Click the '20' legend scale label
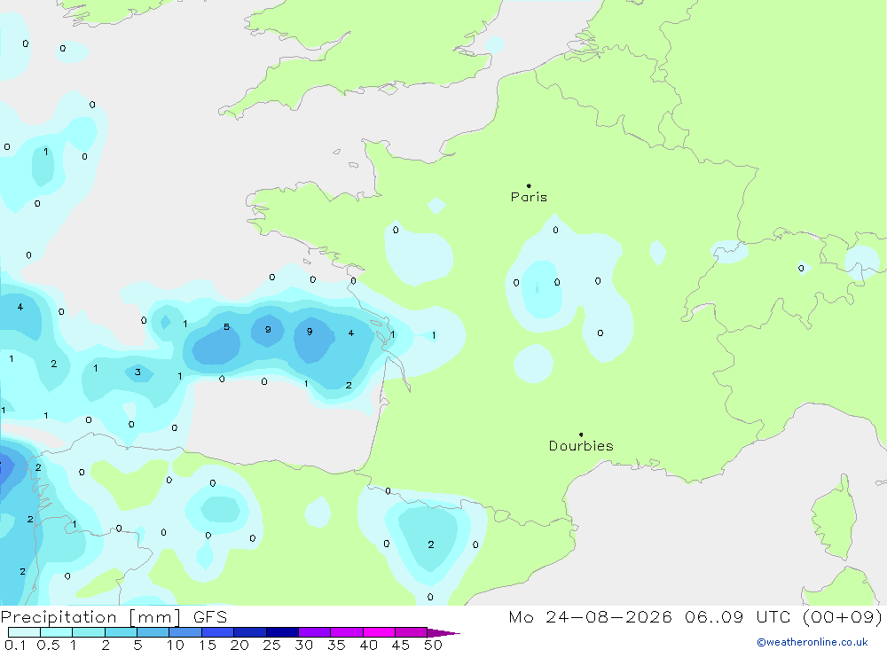The image size is (887, 650). coord(239,645)
